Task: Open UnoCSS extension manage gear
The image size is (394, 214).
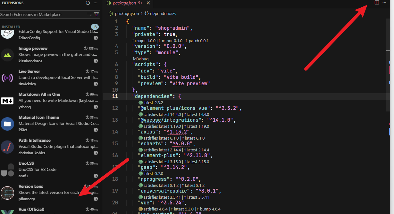Action: (x=96, y=176)
